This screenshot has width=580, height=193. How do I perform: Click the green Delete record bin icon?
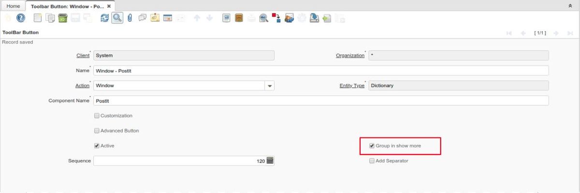[x=62, y=18]
